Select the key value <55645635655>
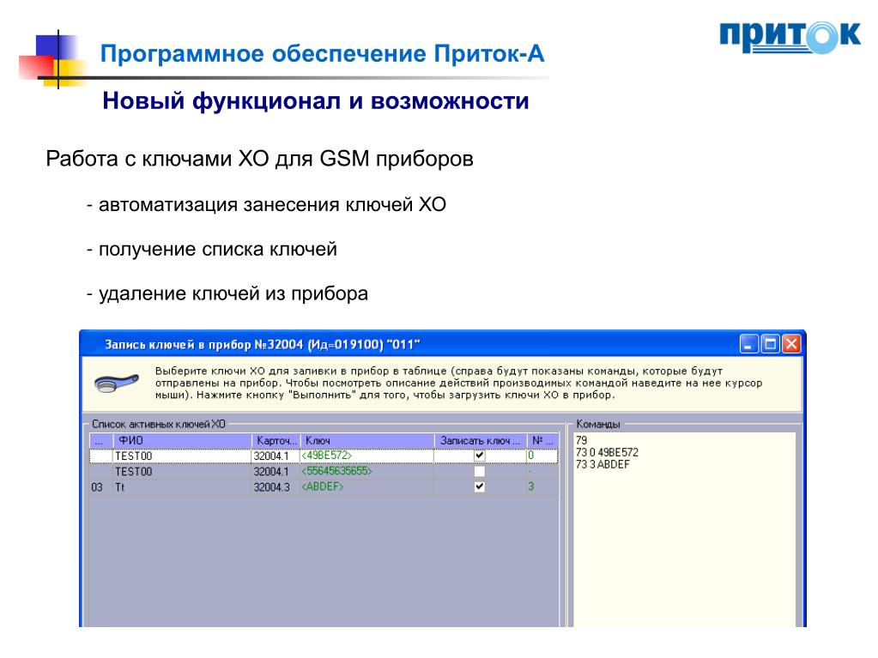 click(x=337, y=471)
